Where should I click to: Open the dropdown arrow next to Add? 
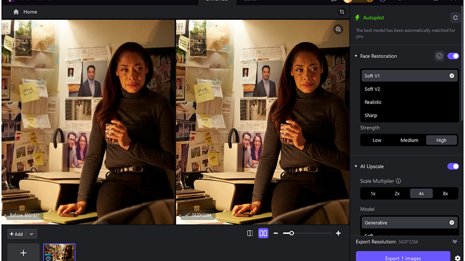31,234
